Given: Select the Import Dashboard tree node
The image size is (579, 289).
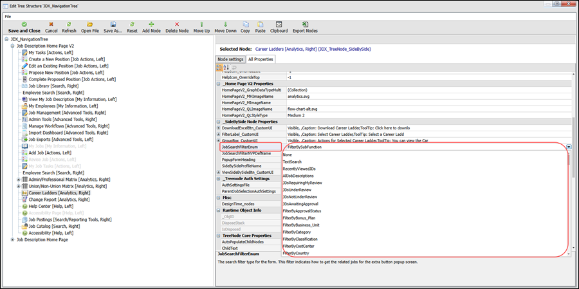Looking at the screenshot, I should click(x=68, y=133).
